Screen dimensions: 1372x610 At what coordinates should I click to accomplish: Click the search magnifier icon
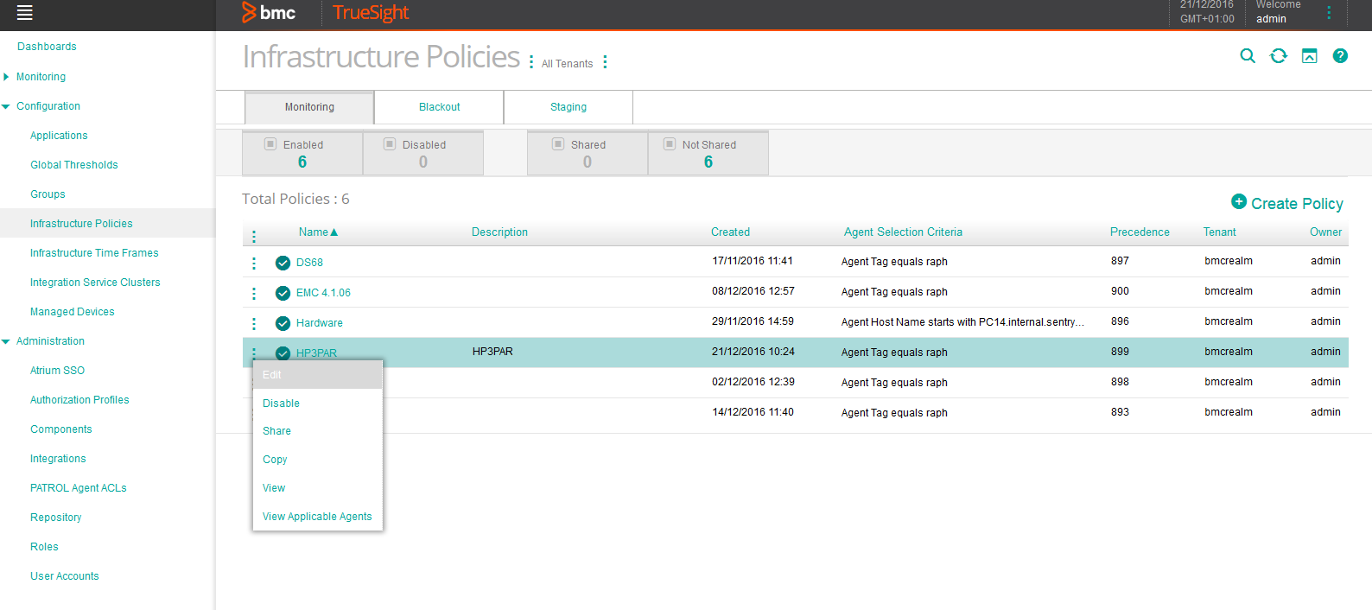[x=1248, y=55]
